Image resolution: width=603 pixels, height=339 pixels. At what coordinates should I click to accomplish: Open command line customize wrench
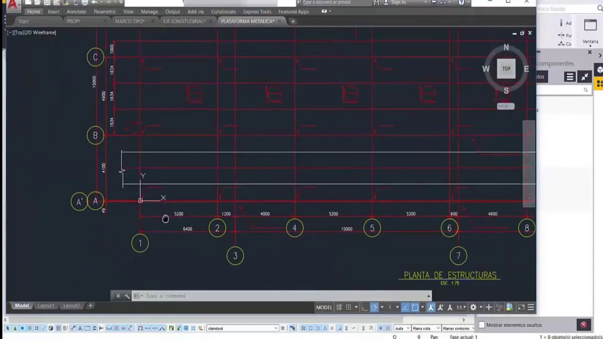[127, 296]
